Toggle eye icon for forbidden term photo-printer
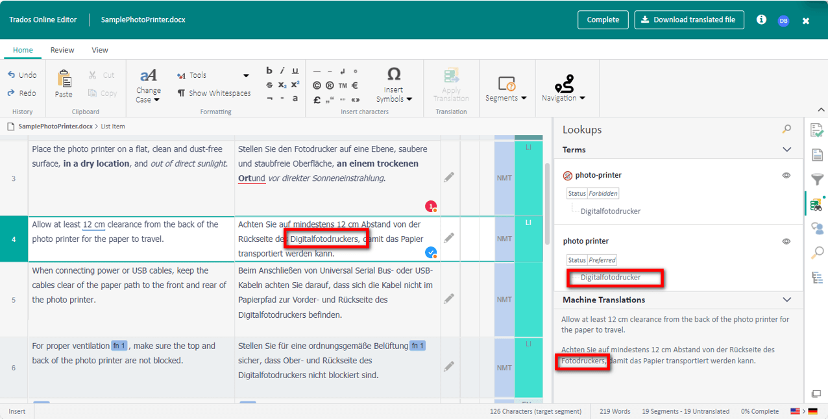This screenshot has height=419, width=828. coord(786,175)
